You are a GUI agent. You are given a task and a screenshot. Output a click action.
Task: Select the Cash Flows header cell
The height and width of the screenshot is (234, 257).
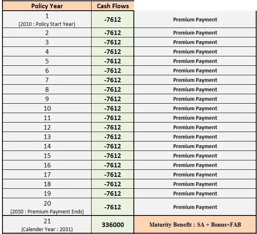pos(113,6)
